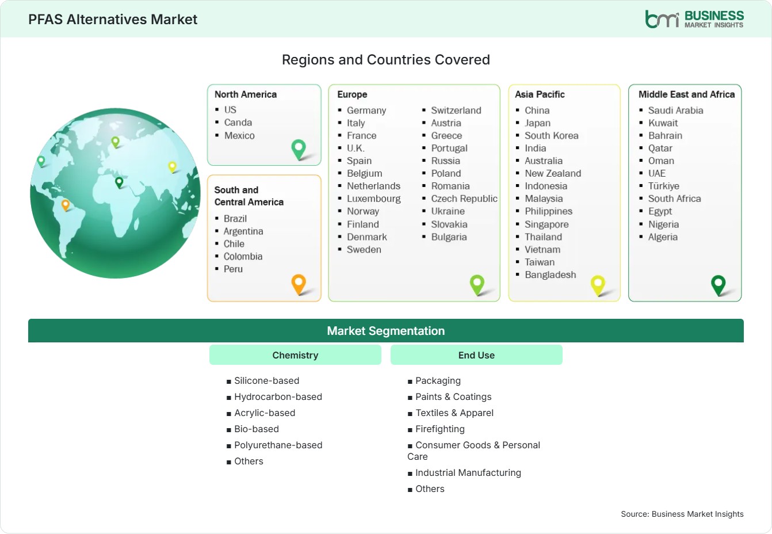Click 'Saudi Arabia' in Middle East list

(676, 110)
